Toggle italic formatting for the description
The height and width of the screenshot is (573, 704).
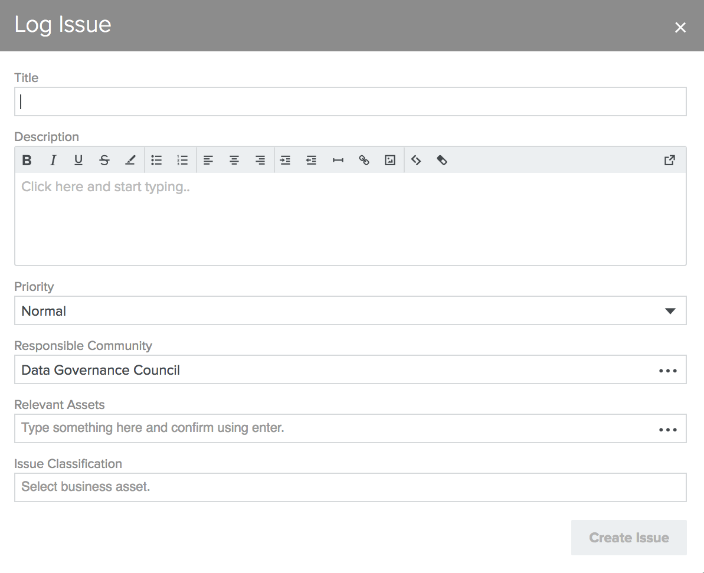point(53,160)
